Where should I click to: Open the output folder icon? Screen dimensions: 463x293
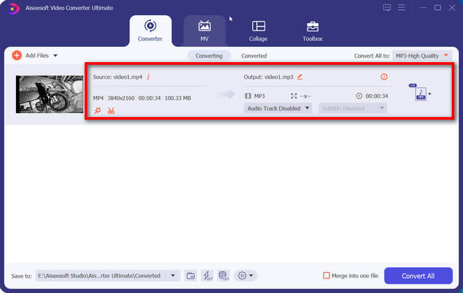tap(190, 276)
